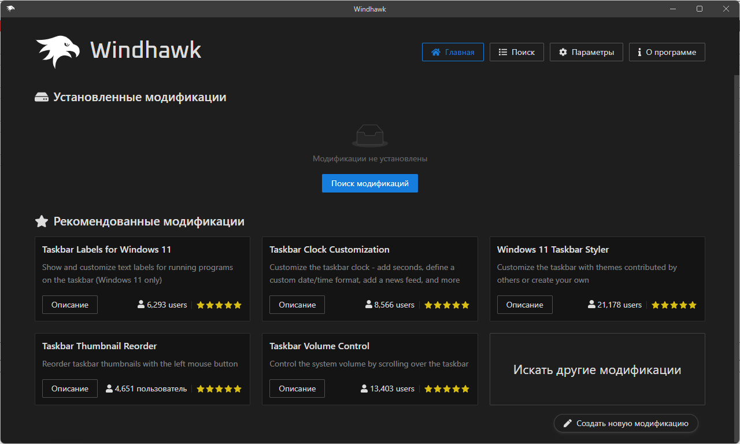Open the О программе tab

click(667, 52)
